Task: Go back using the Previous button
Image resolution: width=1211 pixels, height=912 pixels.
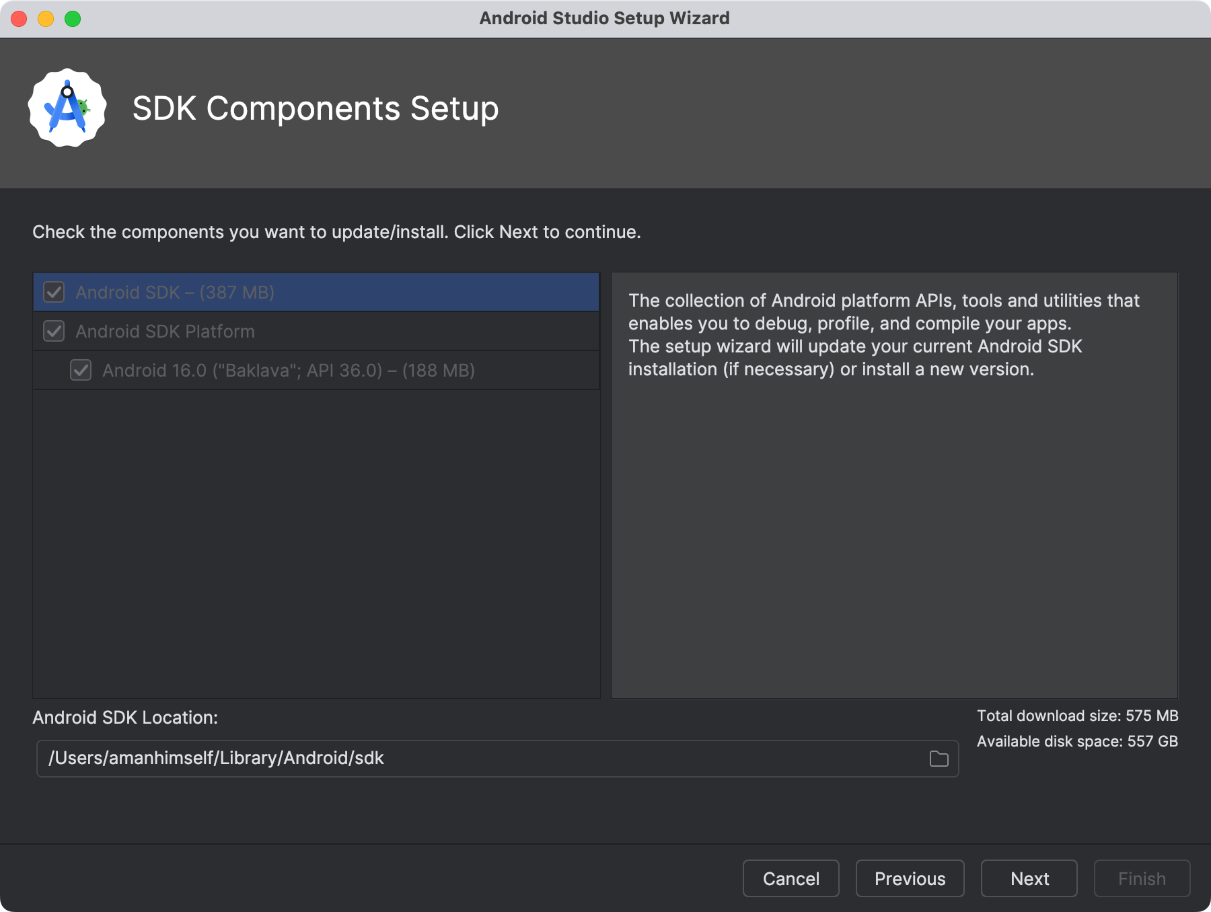Action: pos(910,878)
